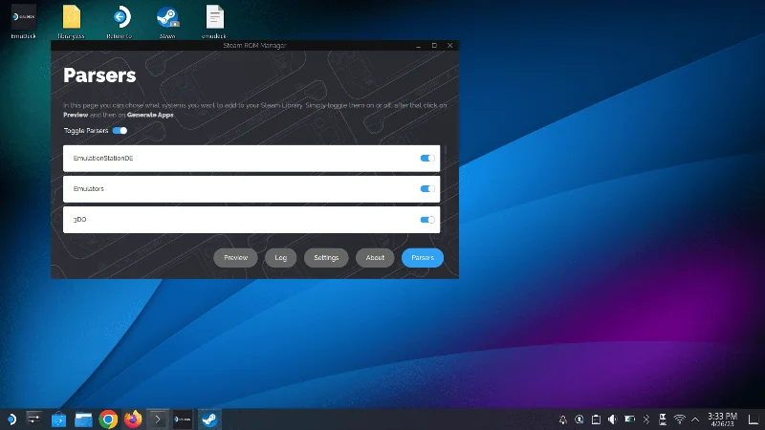Open the volume control in system tray

point(612,419)
